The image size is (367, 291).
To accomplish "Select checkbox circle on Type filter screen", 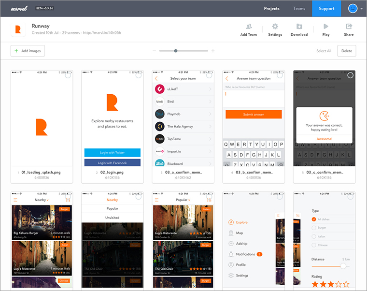I will tap(351, 197).
